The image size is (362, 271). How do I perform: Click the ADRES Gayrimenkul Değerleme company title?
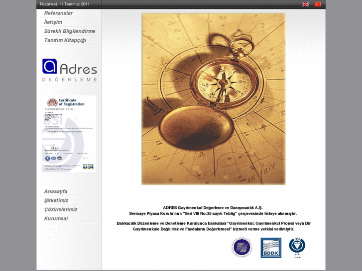click(213, 207)
